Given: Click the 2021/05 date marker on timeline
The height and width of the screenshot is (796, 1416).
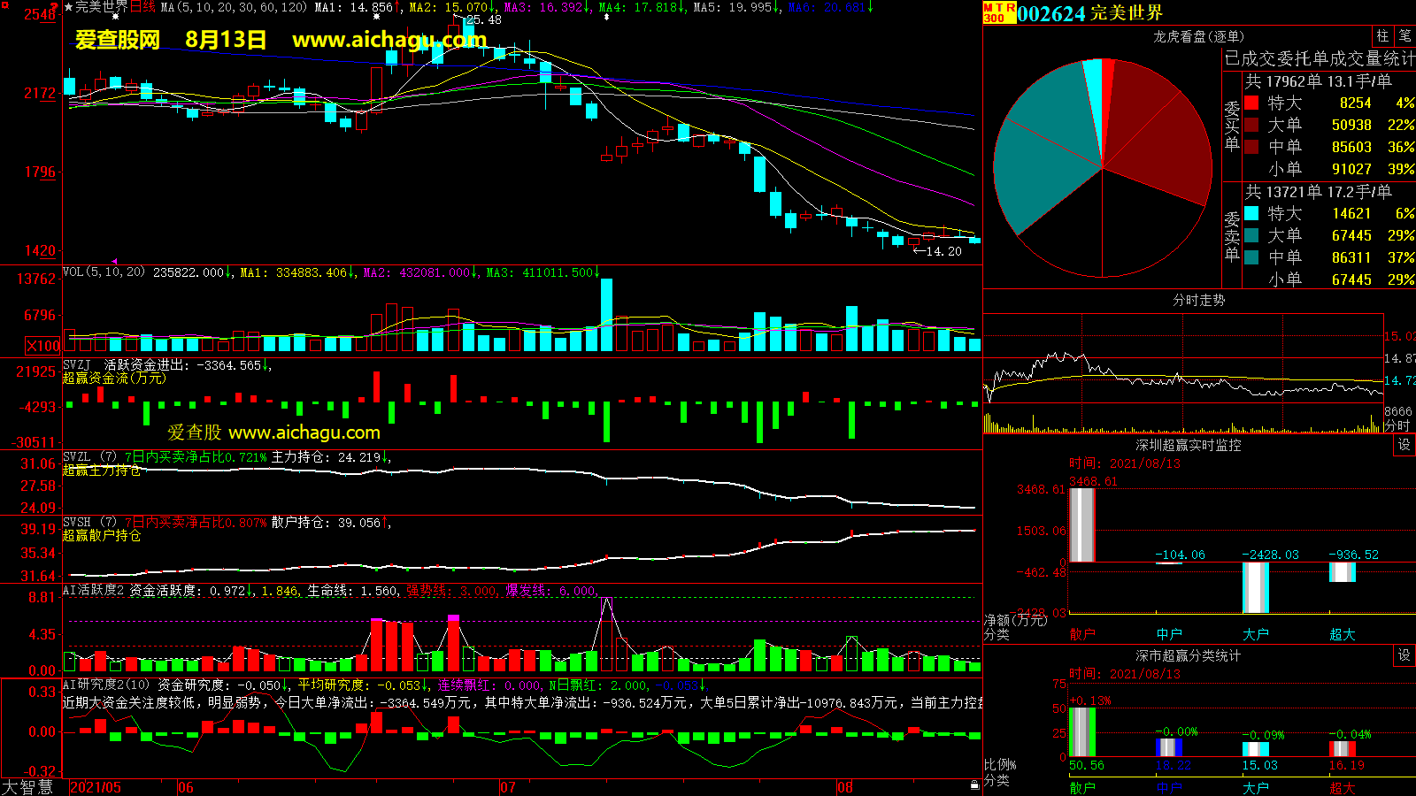Looking at the screenshot, I should (96, 787).
